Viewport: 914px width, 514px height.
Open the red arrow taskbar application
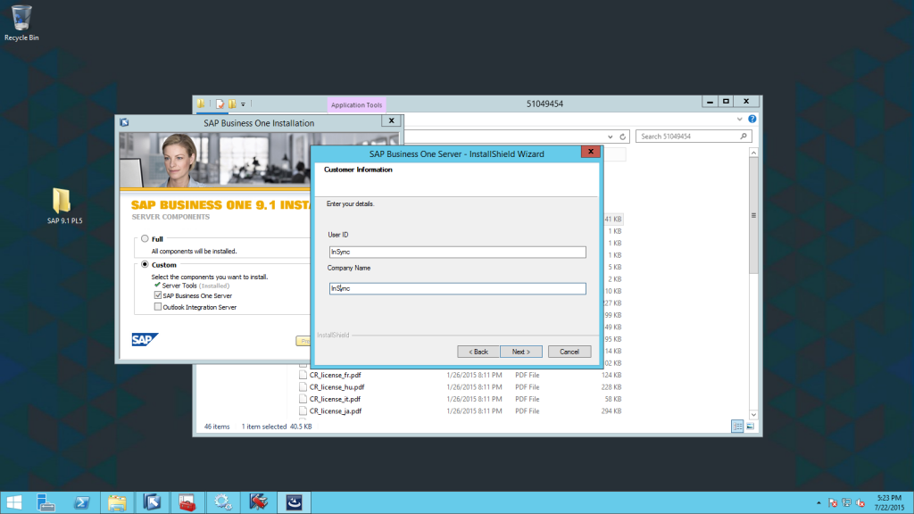pos(258,502)
